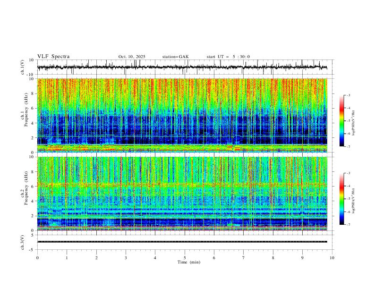Click the "5" tick of ch.3 voltage axis
The width and height of the screenshot is (374, 289).
[33, 235]
